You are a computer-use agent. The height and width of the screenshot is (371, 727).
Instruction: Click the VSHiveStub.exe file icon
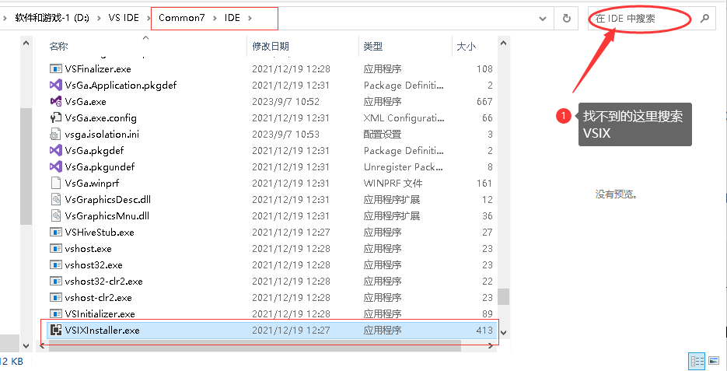coord(56,232)
